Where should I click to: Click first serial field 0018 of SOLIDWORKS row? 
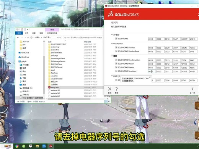pos(152,39)
